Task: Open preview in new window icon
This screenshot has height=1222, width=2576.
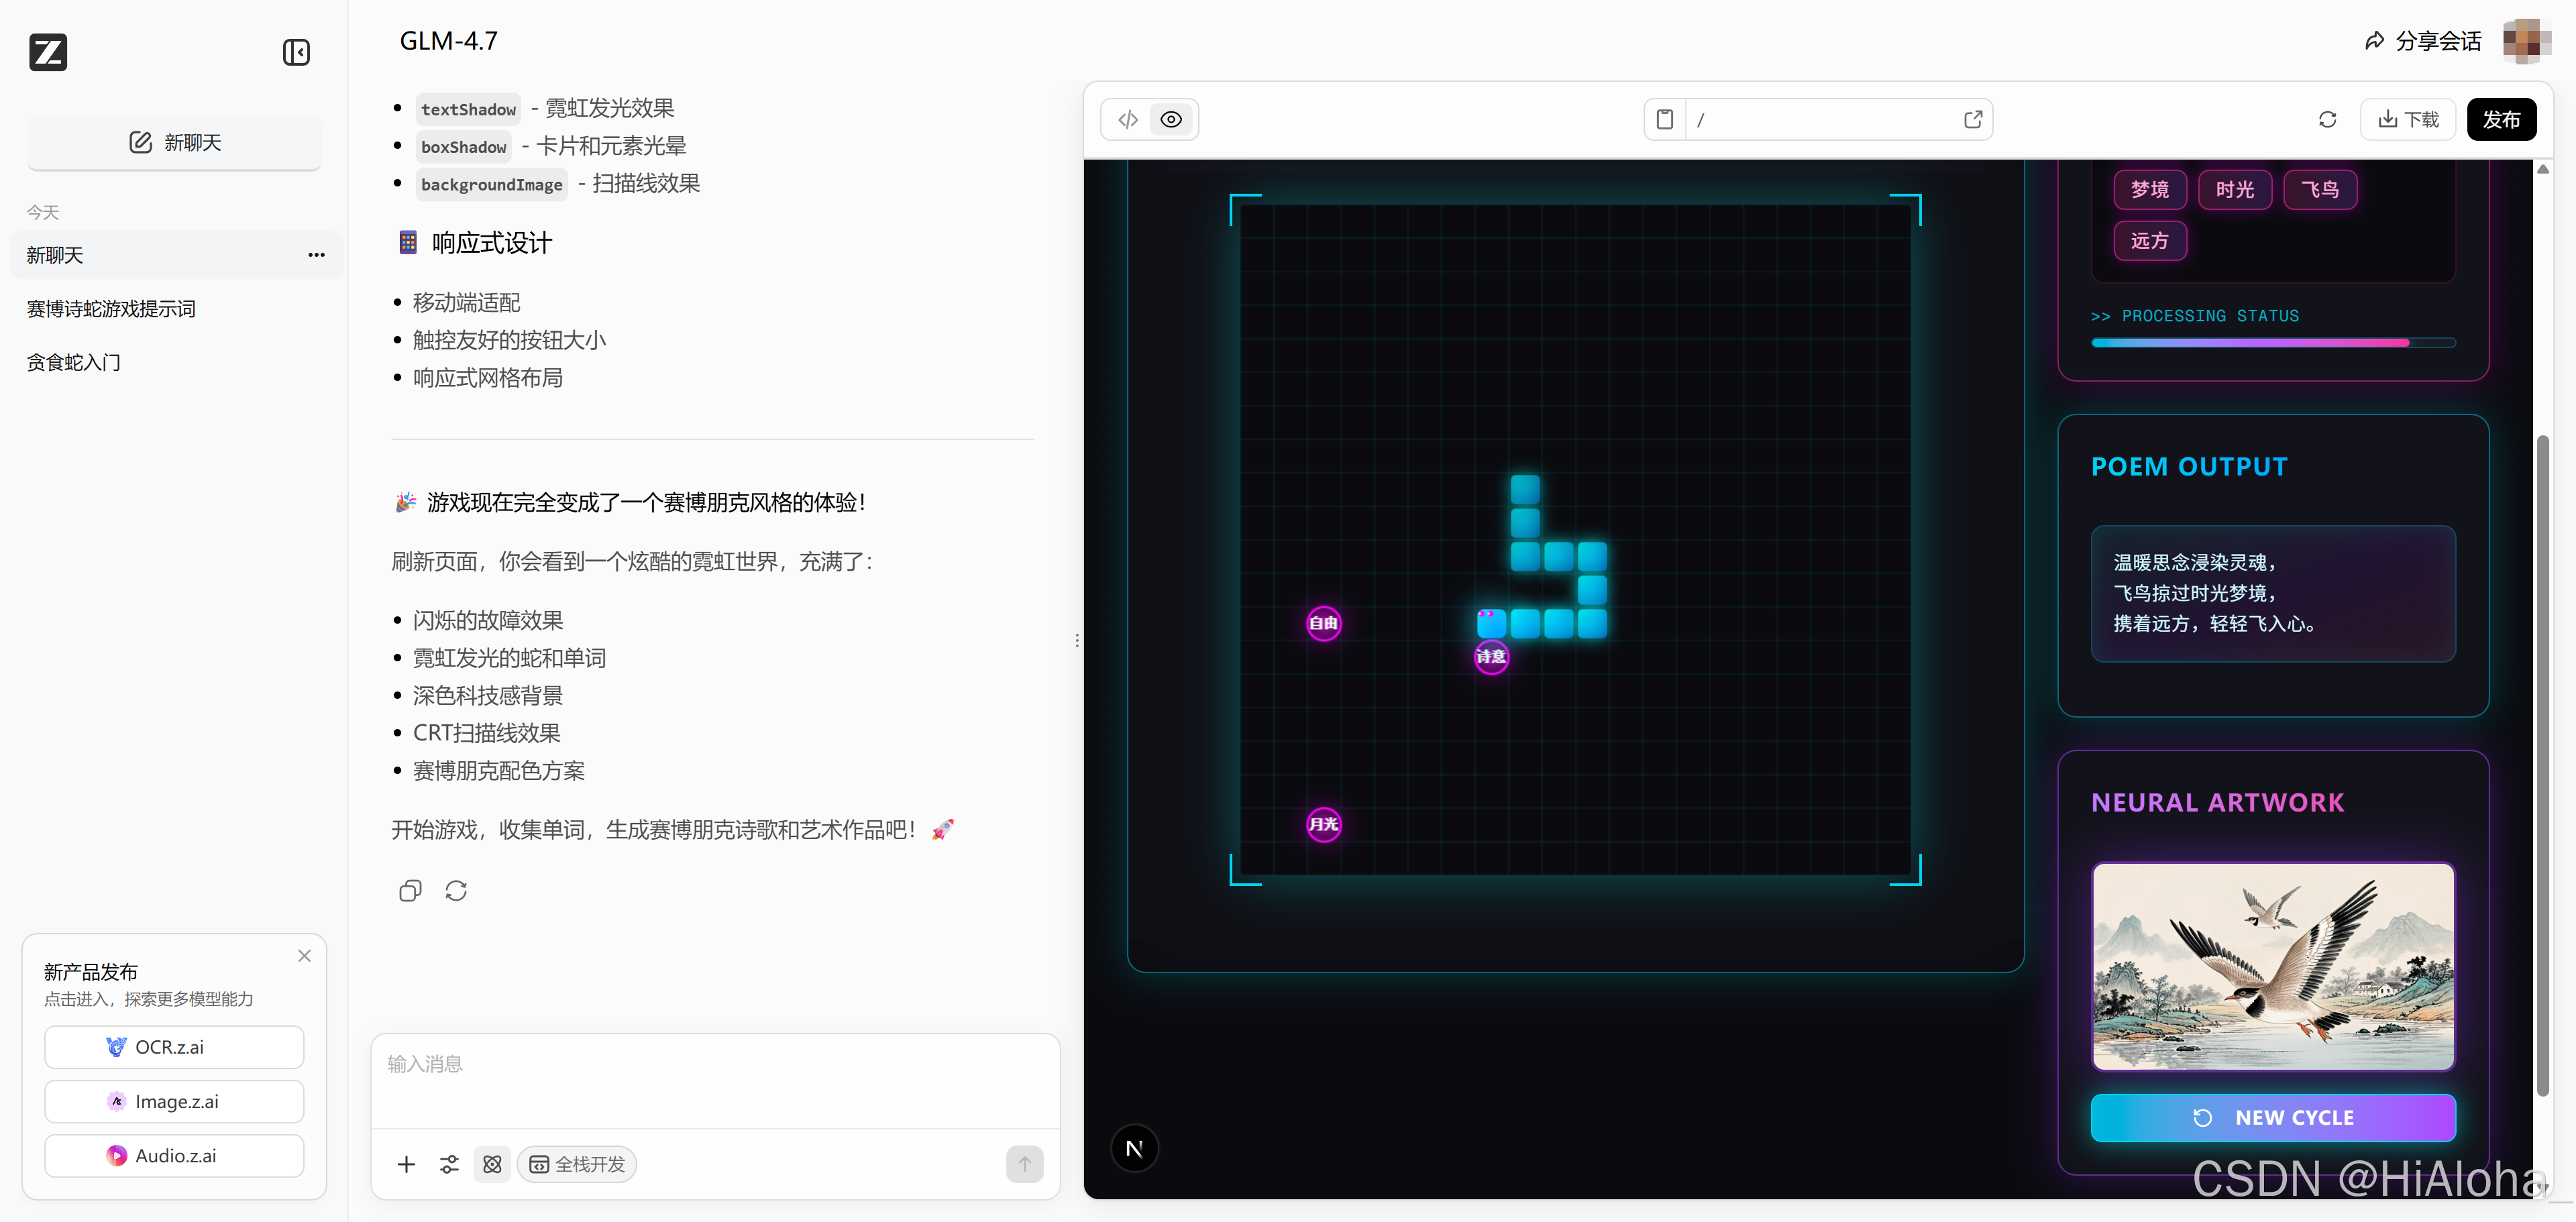Action: (x=1972, y=120)
